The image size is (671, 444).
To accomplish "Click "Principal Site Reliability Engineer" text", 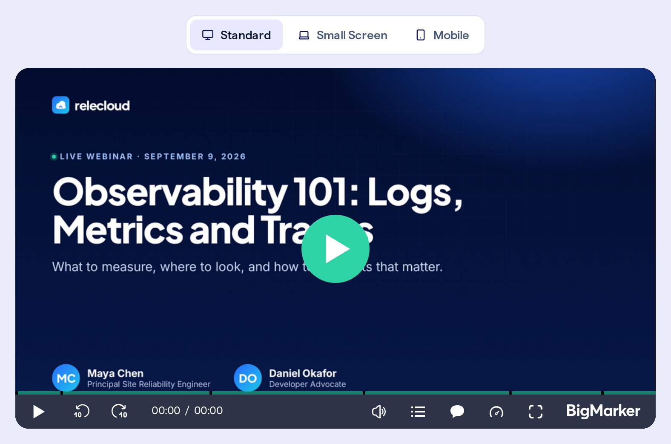I will [149, 384].
